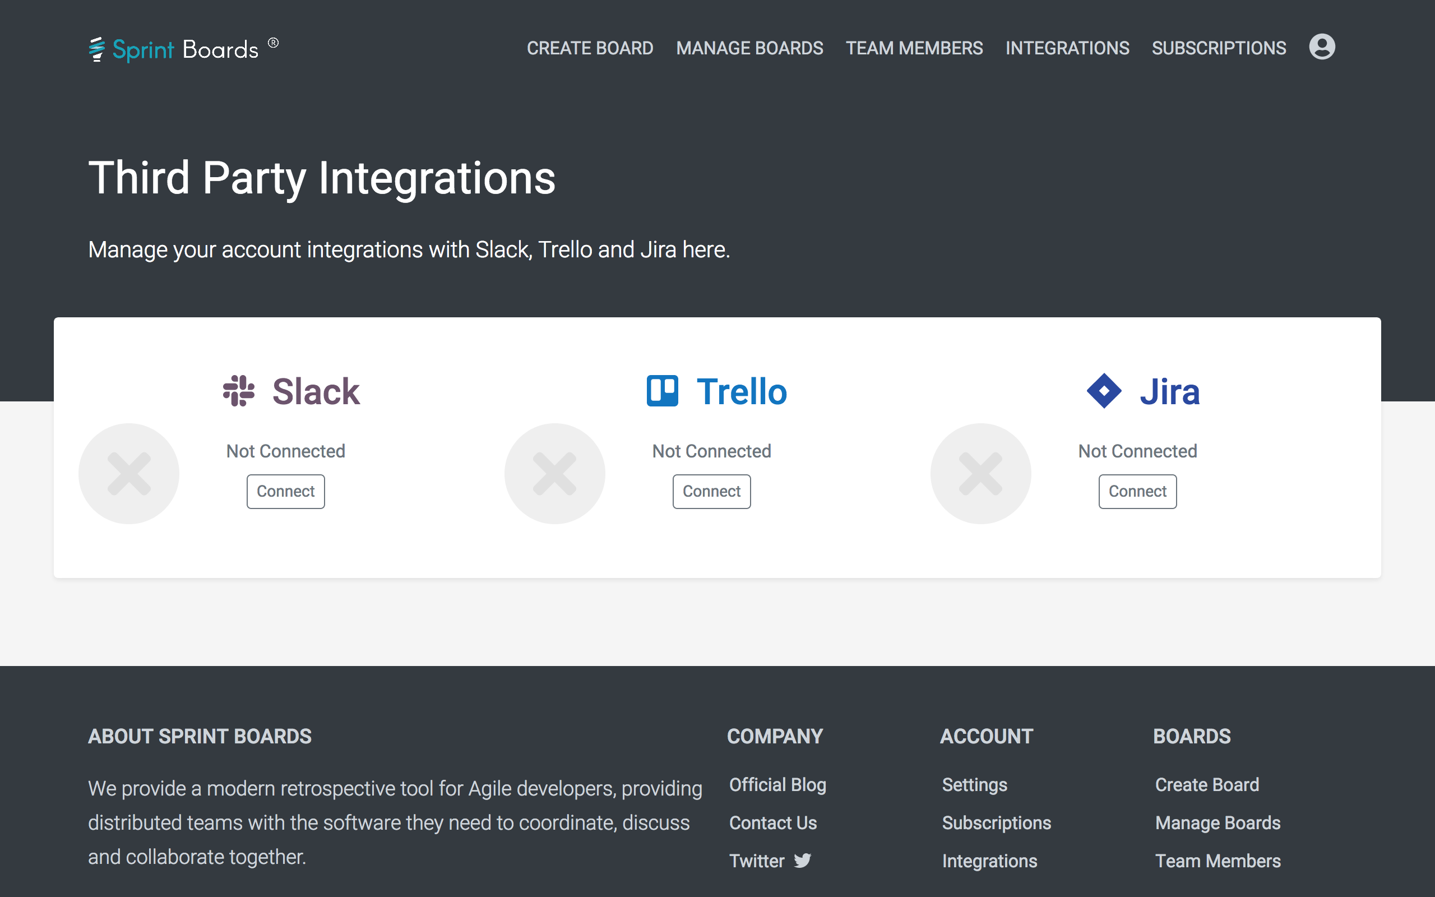Click the Trello heading text
Viewport: 1435px width, 897px height.
coord(742,391)
